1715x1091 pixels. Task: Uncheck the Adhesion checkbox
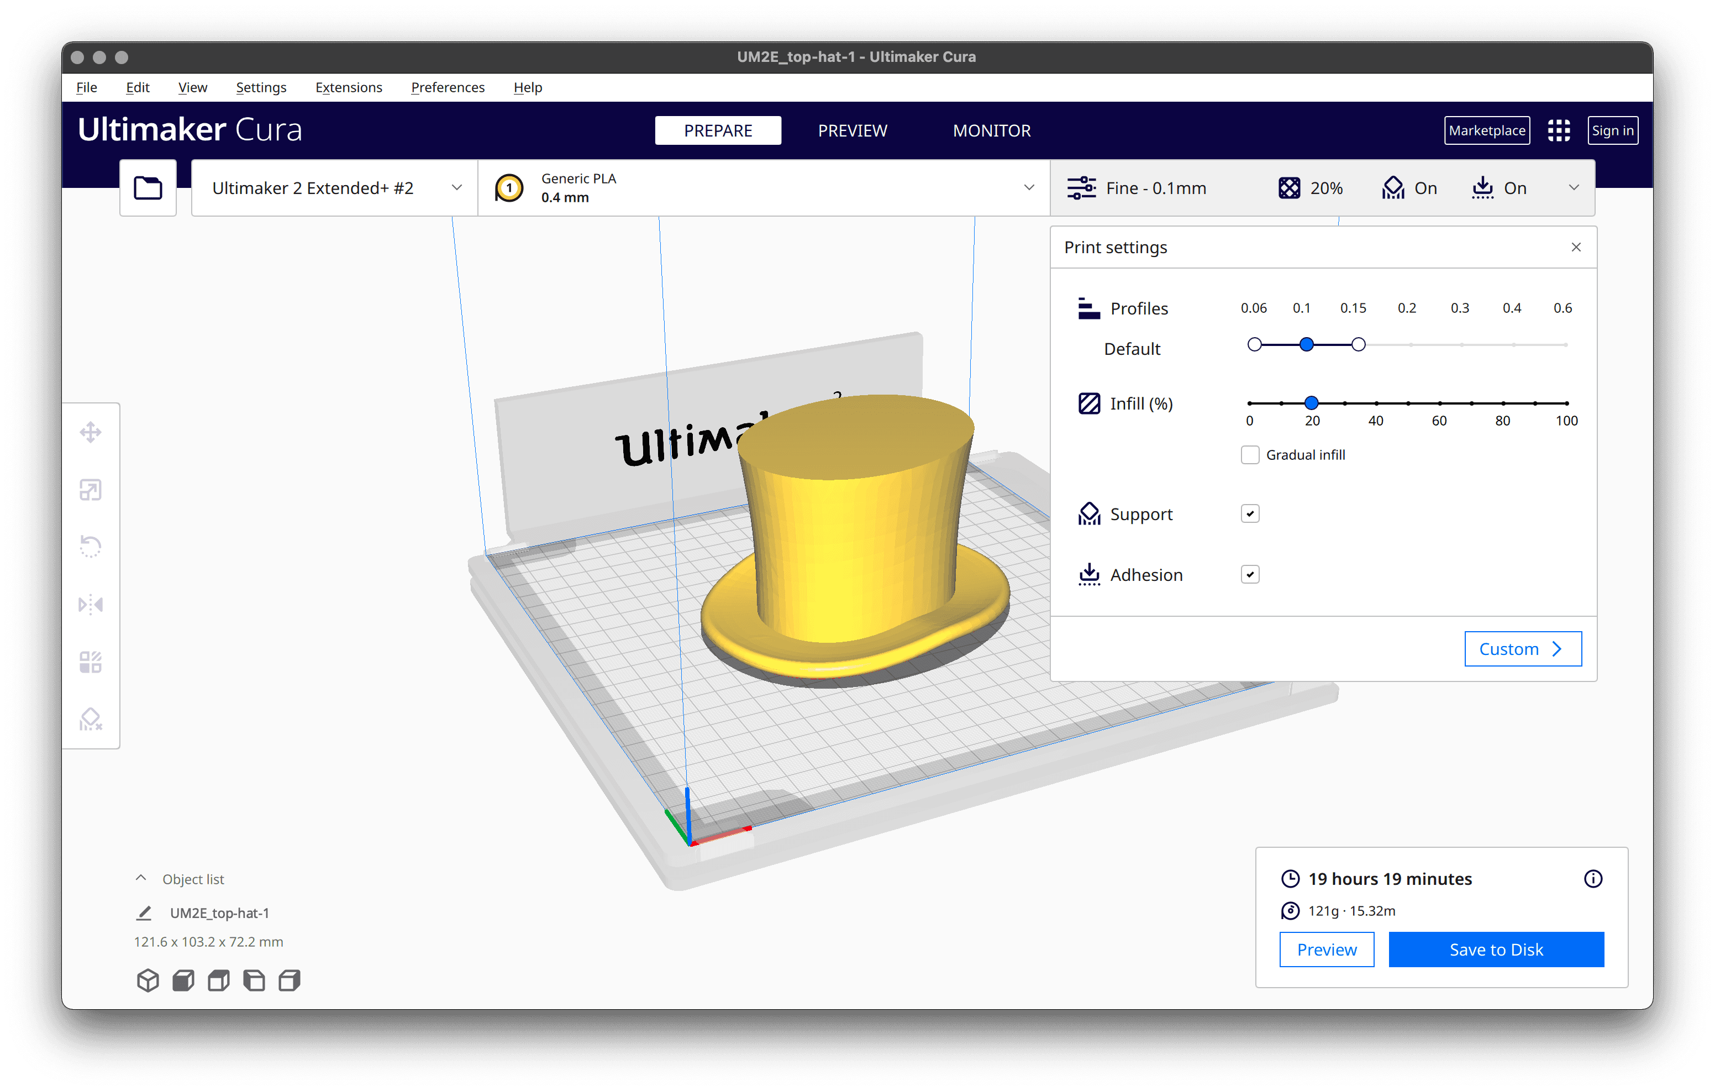click(x=1250, y=574)
